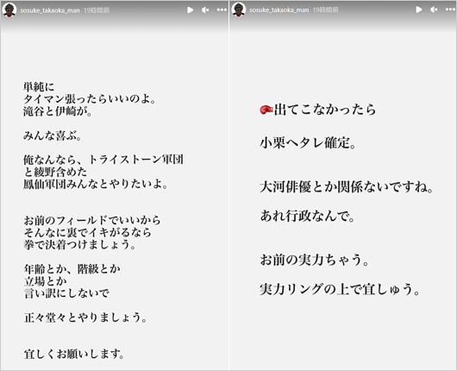
Task: Play the left story
Action: pos(190,10)
